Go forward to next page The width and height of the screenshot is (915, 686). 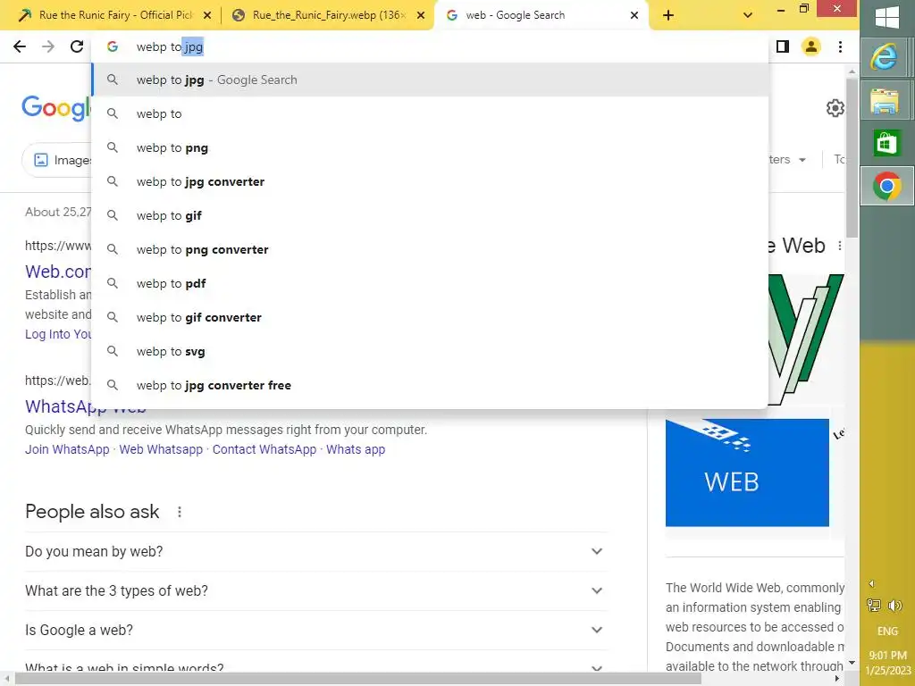pos(48,46)
